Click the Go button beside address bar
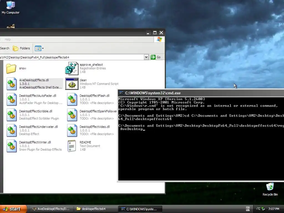 (156, 57)
